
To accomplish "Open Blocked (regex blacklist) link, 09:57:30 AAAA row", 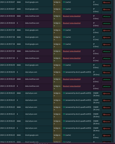I will (72, 51).
